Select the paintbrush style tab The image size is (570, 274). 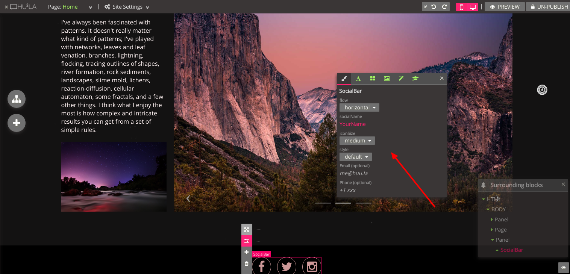coord(344,79)
